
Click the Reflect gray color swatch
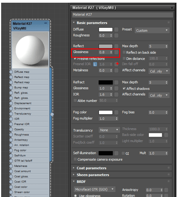click(x=105, y=46)
